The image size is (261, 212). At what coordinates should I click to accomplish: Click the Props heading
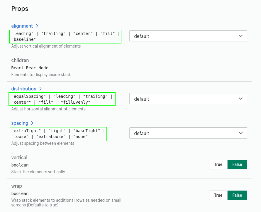(20, 9)
